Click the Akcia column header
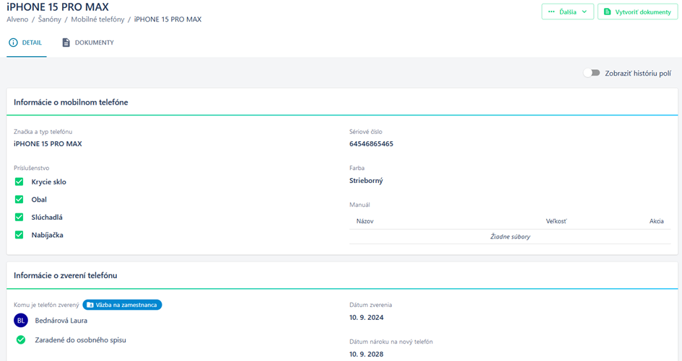This screenshot has height=361, width=682. coord(657,221)
